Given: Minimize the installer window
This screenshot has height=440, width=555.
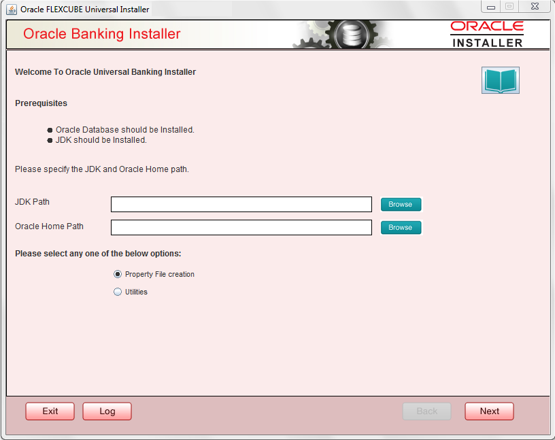Looking at the screenshot, I should tap(491, 7).
